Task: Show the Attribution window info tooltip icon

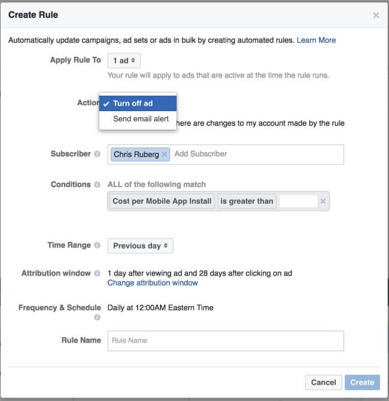Action: (x=97, y=274)
